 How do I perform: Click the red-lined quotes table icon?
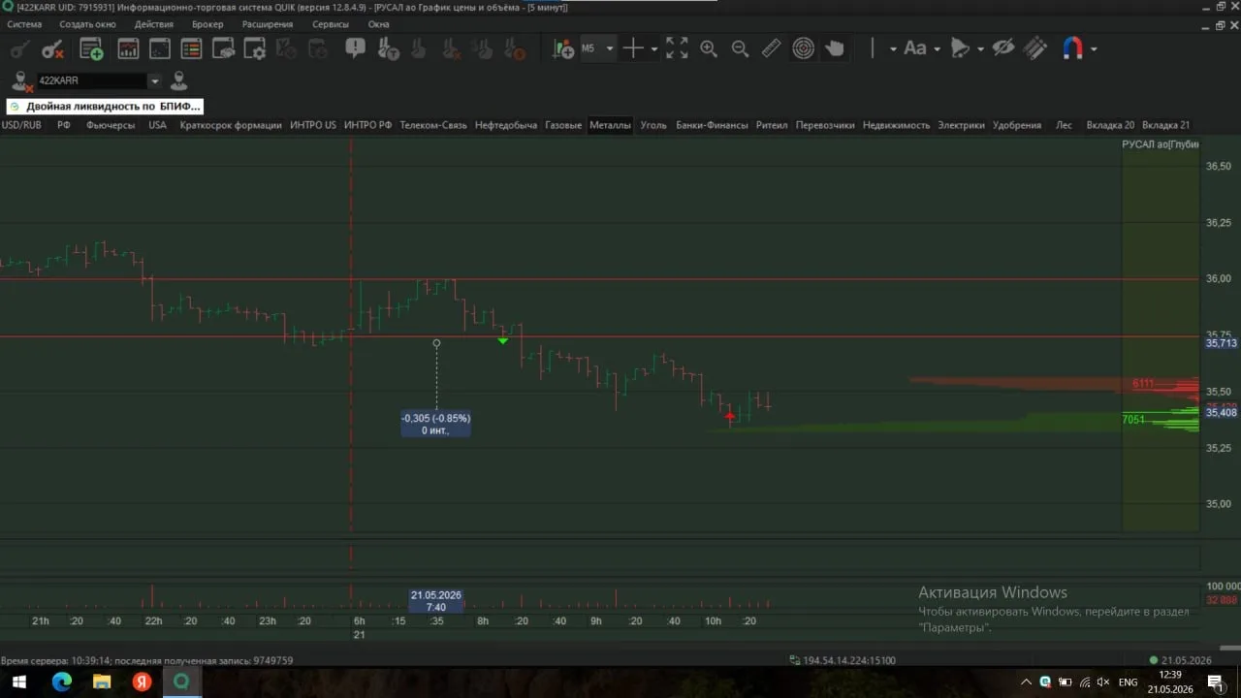click(x=191, y=48)
